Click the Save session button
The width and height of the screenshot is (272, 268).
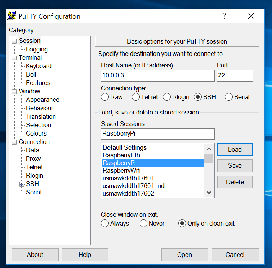[x=235, y=166]
